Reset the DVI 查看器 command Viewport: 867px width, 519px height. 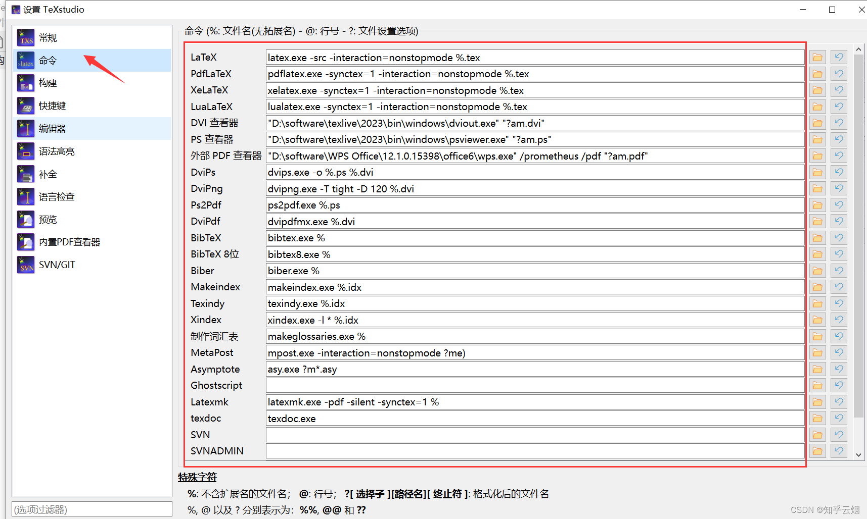pyautogui.click(x=839, y=123)
